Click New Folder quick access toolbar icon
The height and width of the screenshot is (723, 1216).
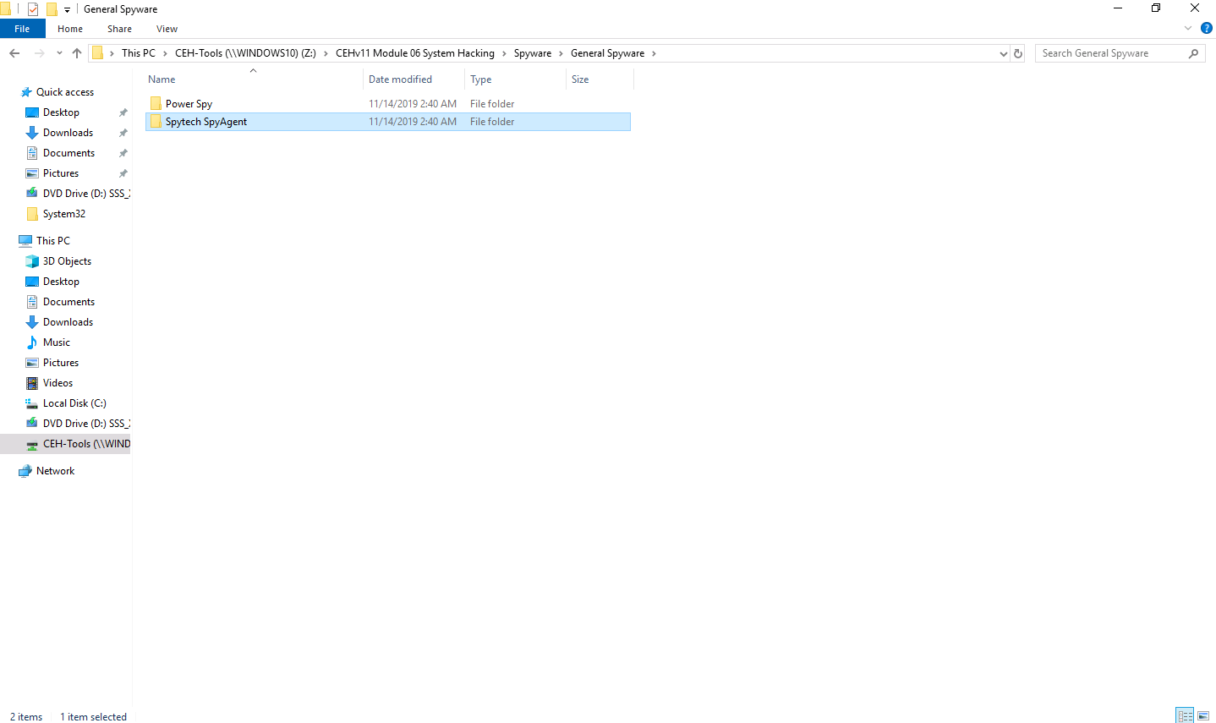pos(52,9)
